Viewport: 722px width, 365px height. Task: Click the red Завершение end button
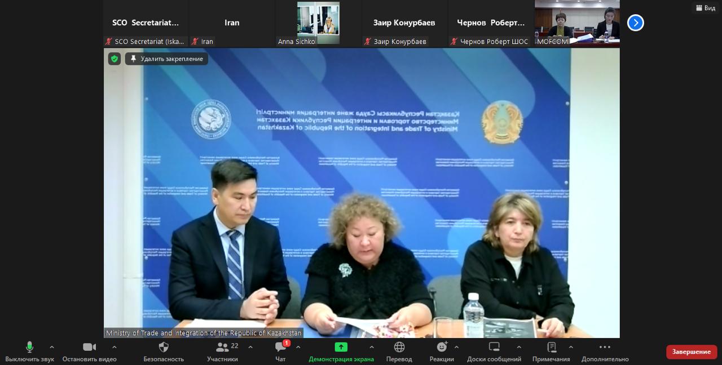[x=692, y=352]
